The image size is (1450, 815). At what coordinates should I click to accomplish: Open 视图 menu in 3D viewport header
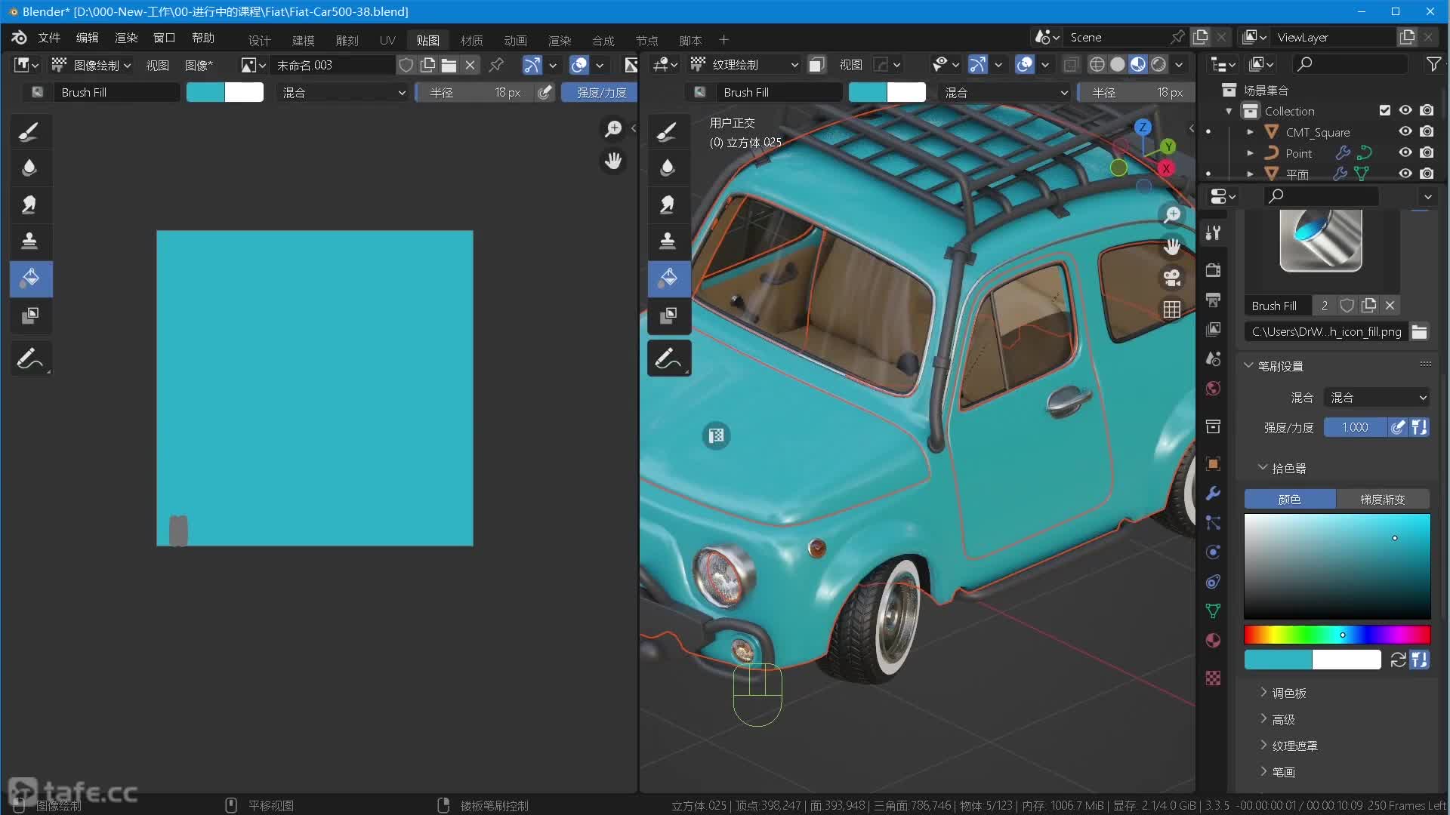click(850, 66)
